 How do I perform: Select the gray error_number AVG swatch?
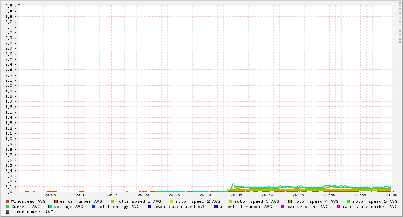(7, 212)
